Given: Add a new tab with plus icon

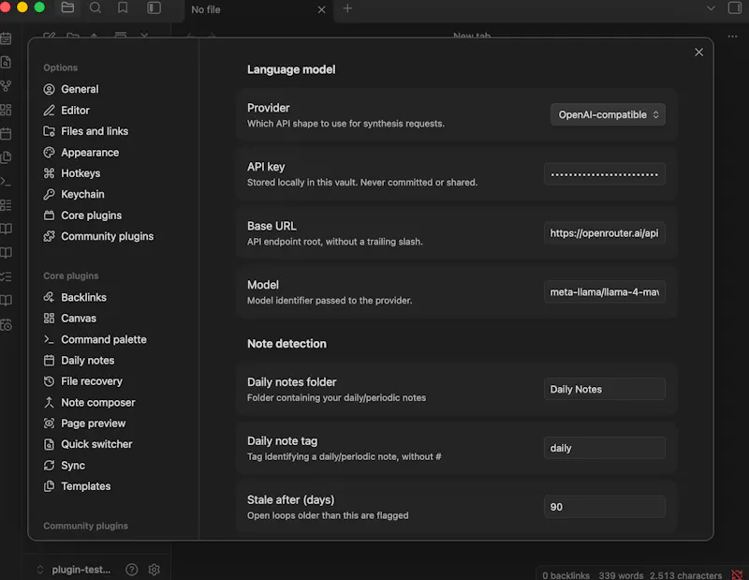Looking at the screenshot, I should 347,8.
